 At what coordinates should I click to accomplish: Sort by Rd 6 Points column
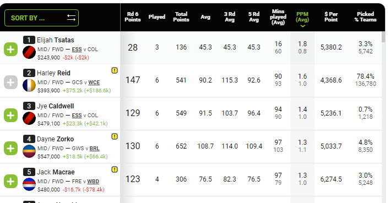click(x=133, y=17)
